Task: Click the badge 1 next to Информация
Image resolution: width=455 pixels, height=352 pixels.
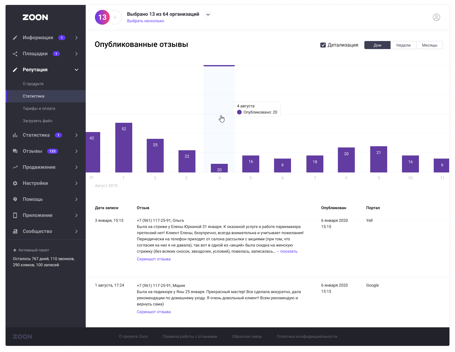Action: coord(62,38)
